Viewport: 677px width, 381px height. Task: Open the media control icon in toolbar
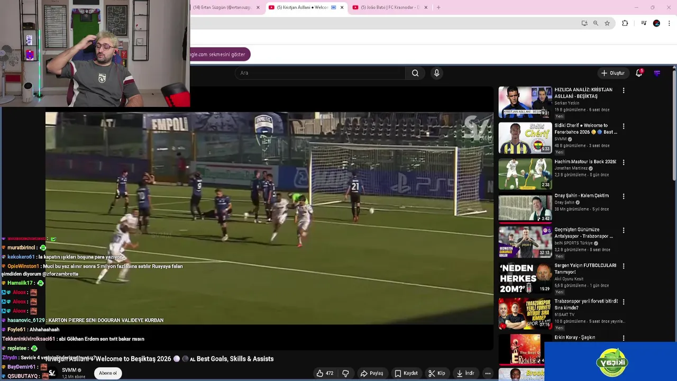644,23
